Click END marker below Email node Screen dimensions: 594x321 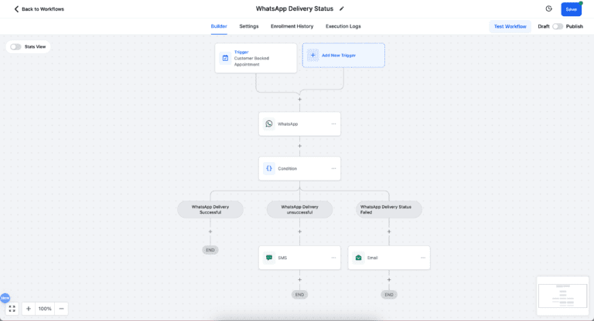[389, 295]
